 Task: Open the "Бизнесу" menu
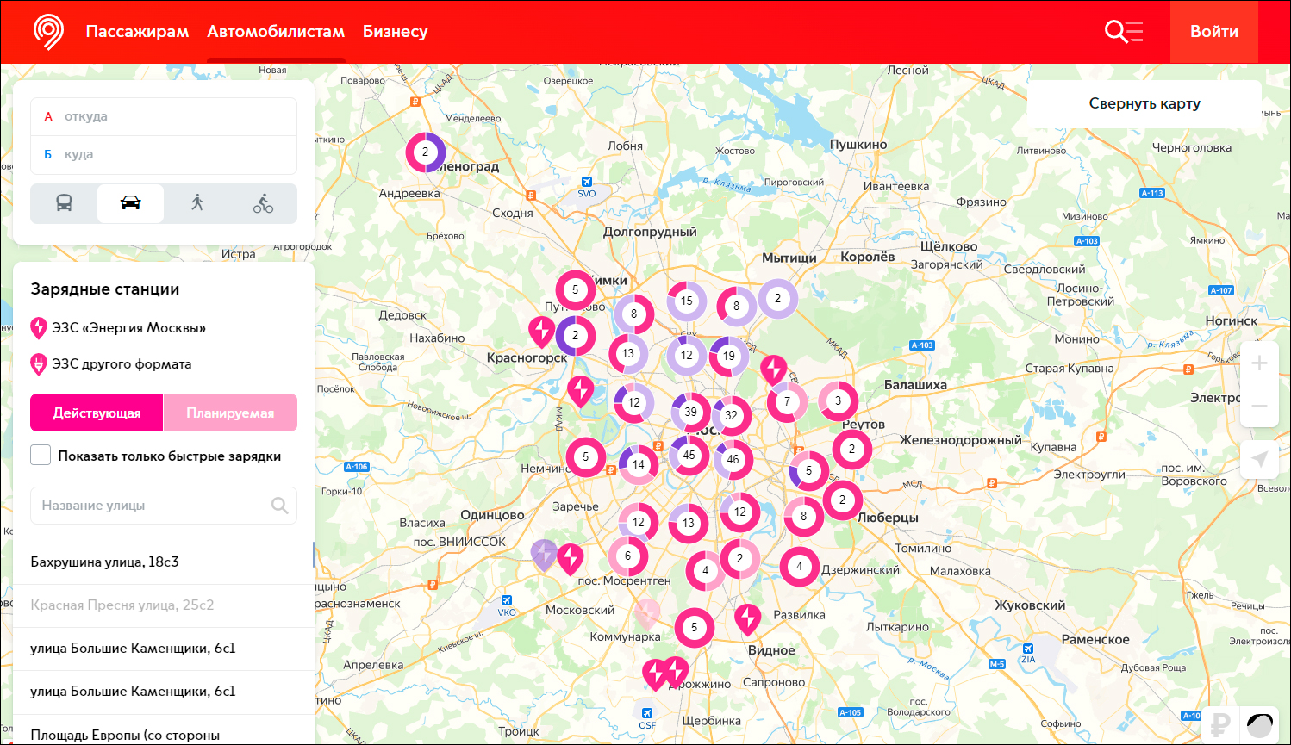coord(395,31)
